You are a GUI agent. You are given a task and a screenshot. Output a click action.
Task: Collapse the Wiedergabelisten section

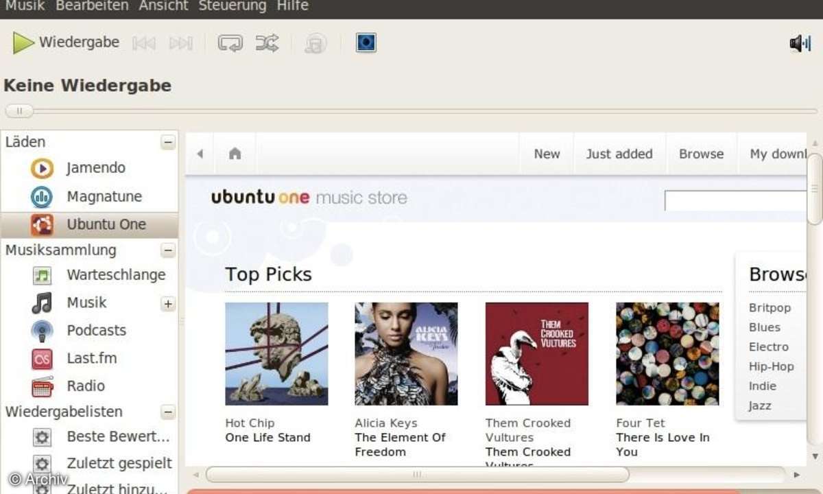[168, 412]
